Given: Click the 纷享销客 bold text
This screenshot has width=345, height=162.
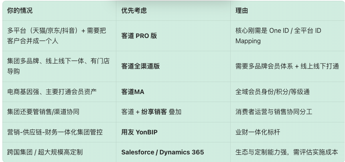Looking at the screenshot, I should coord(154,112).
